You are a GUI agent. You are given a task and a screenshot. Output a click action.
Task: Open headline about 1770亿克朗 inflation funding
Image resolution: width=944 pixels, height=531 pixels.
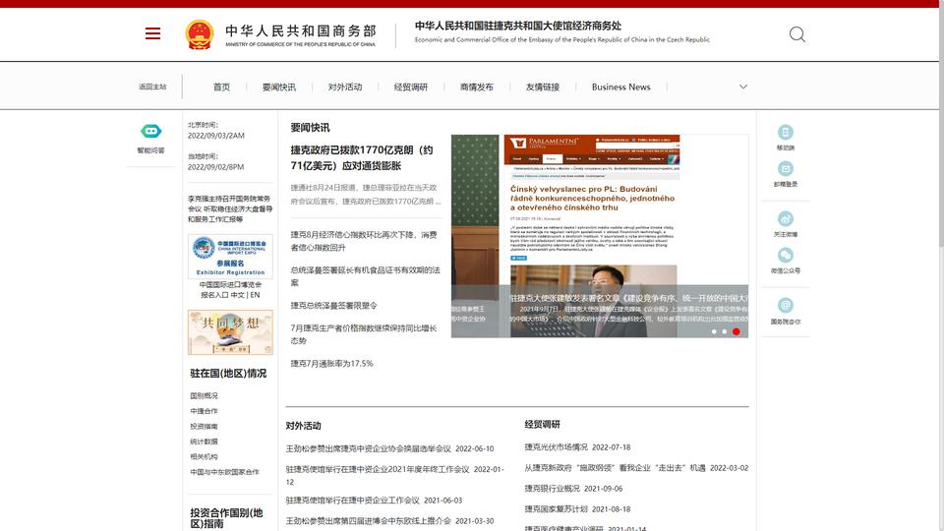click(362, 157)
